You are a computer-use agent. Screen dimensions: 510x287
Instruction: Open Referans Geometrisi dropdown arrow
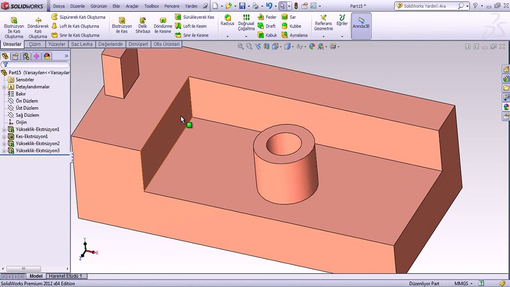pos(323,37)
